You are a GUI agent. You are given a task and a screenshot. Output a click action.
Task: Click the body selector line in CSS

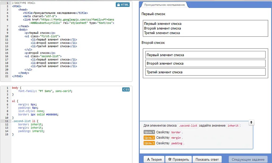click(17, 88)
